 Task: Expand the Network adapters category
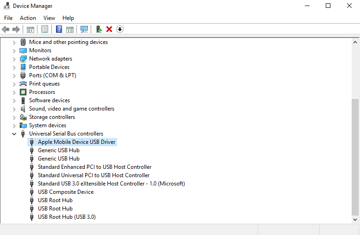point(14,59)
